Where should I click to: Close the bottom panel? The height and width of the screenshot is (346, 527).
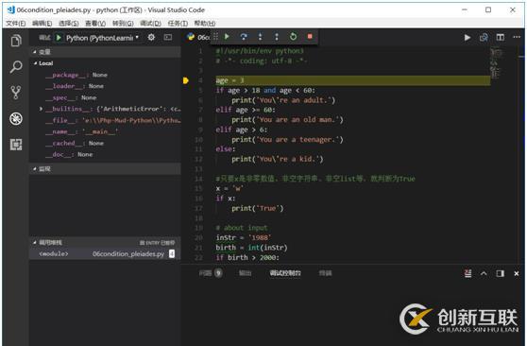pos(517,273)
